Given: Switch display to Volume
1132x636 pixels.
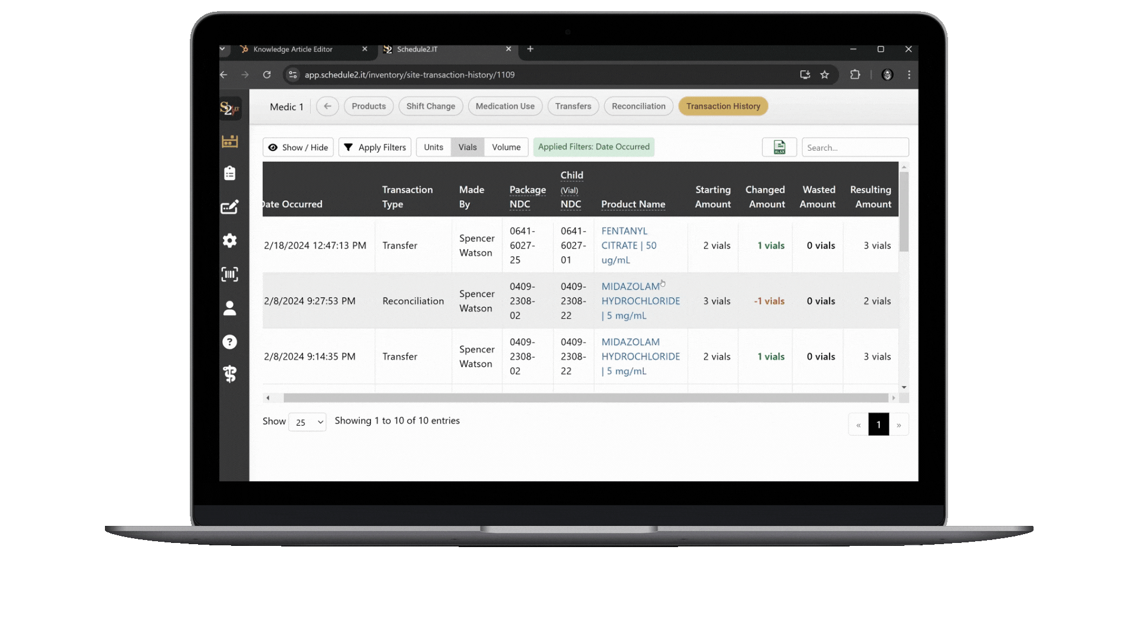Looking at the screenshot, I should 506,147.
